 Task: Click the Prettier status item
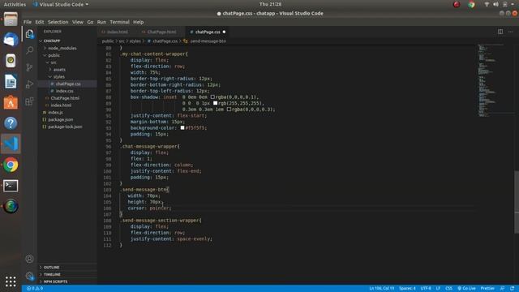pos(487,289)
